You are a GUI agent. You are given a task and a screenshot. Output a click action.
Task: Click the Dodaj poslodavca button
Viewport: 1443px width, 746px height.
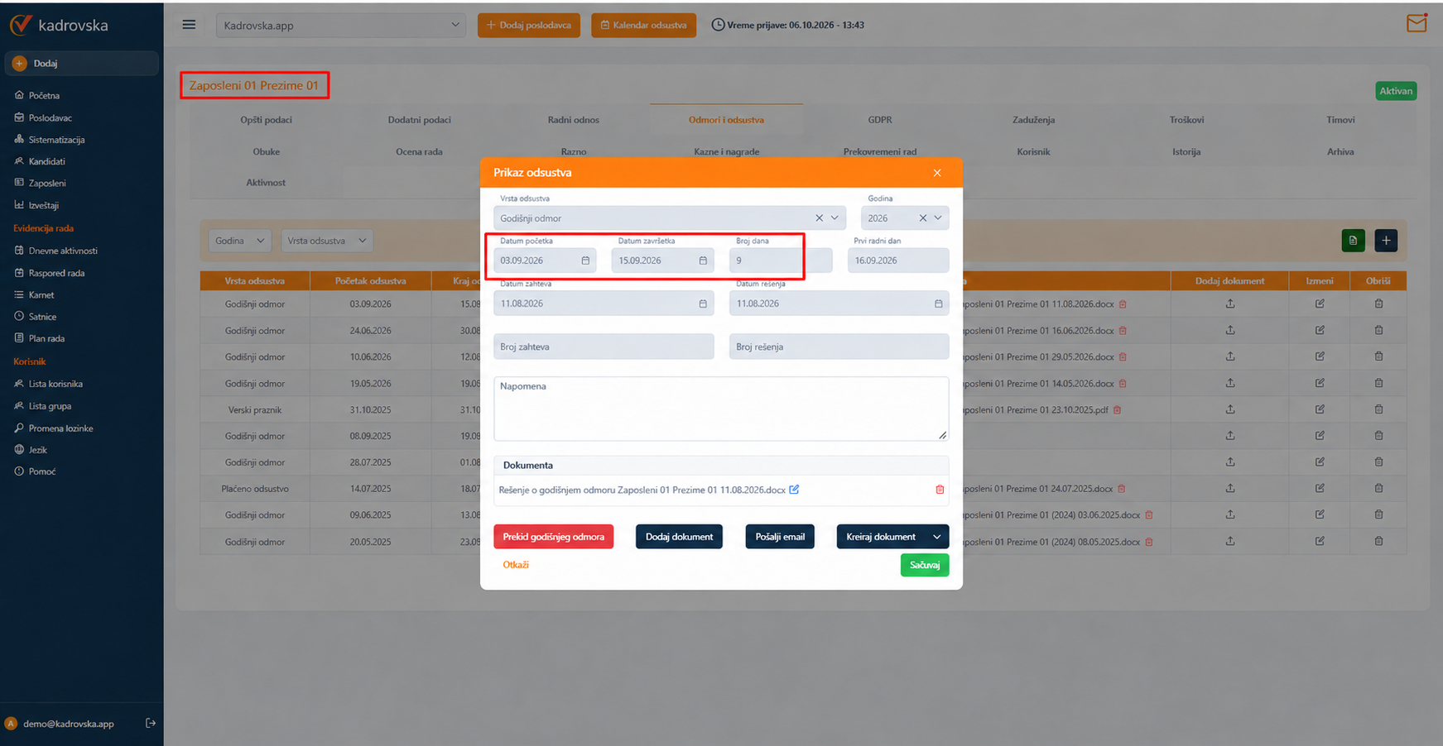(x=529, y=25)
